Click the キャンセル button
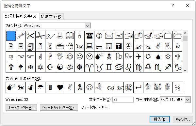The image size is (196, 126). [183, 119]
